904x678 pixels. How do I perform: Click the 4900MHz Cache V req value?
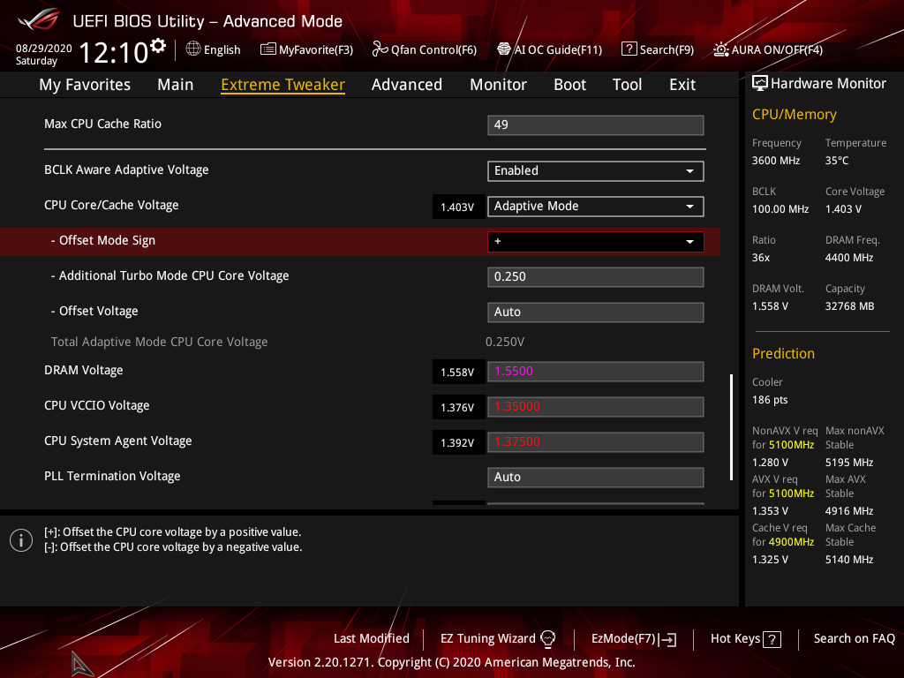pos(791,542)
